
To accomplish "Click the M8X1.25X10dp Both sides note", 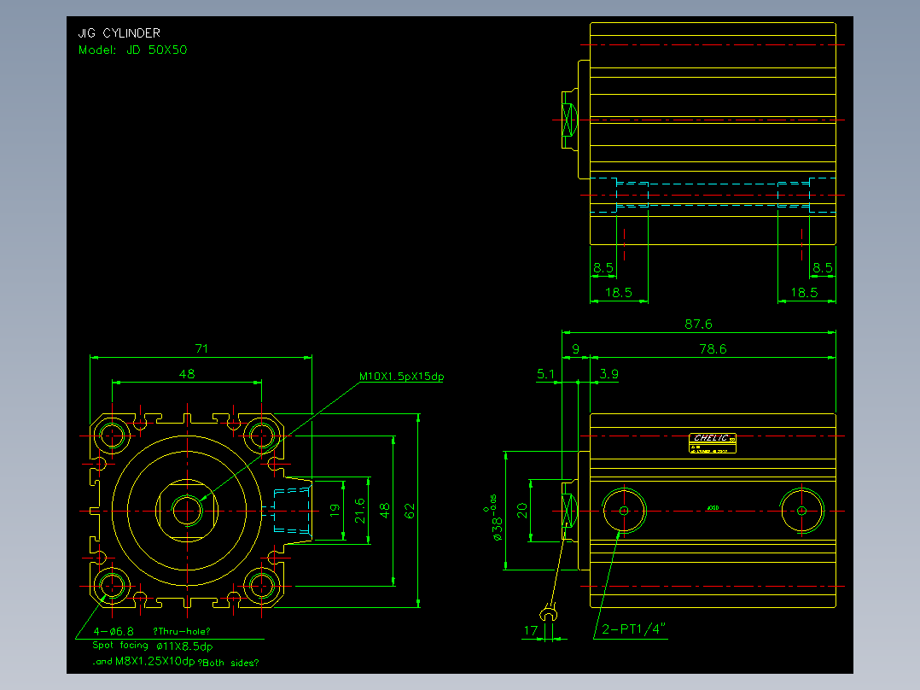I will 176,662.
